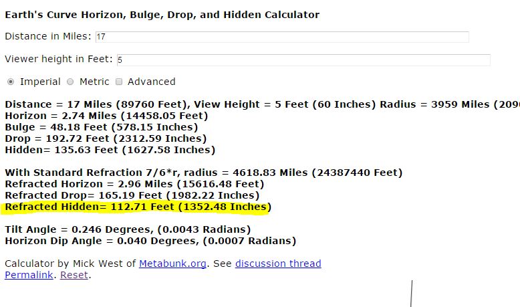This screenshot has width=520, height=307.
Task: Click the highlighted Refracted Hidden result line
Action: 137,207
